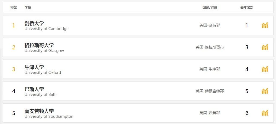Click the 英国-萨默塞特郡 location text
Screen dimensions: 276x124
click(x=210, y=91)
